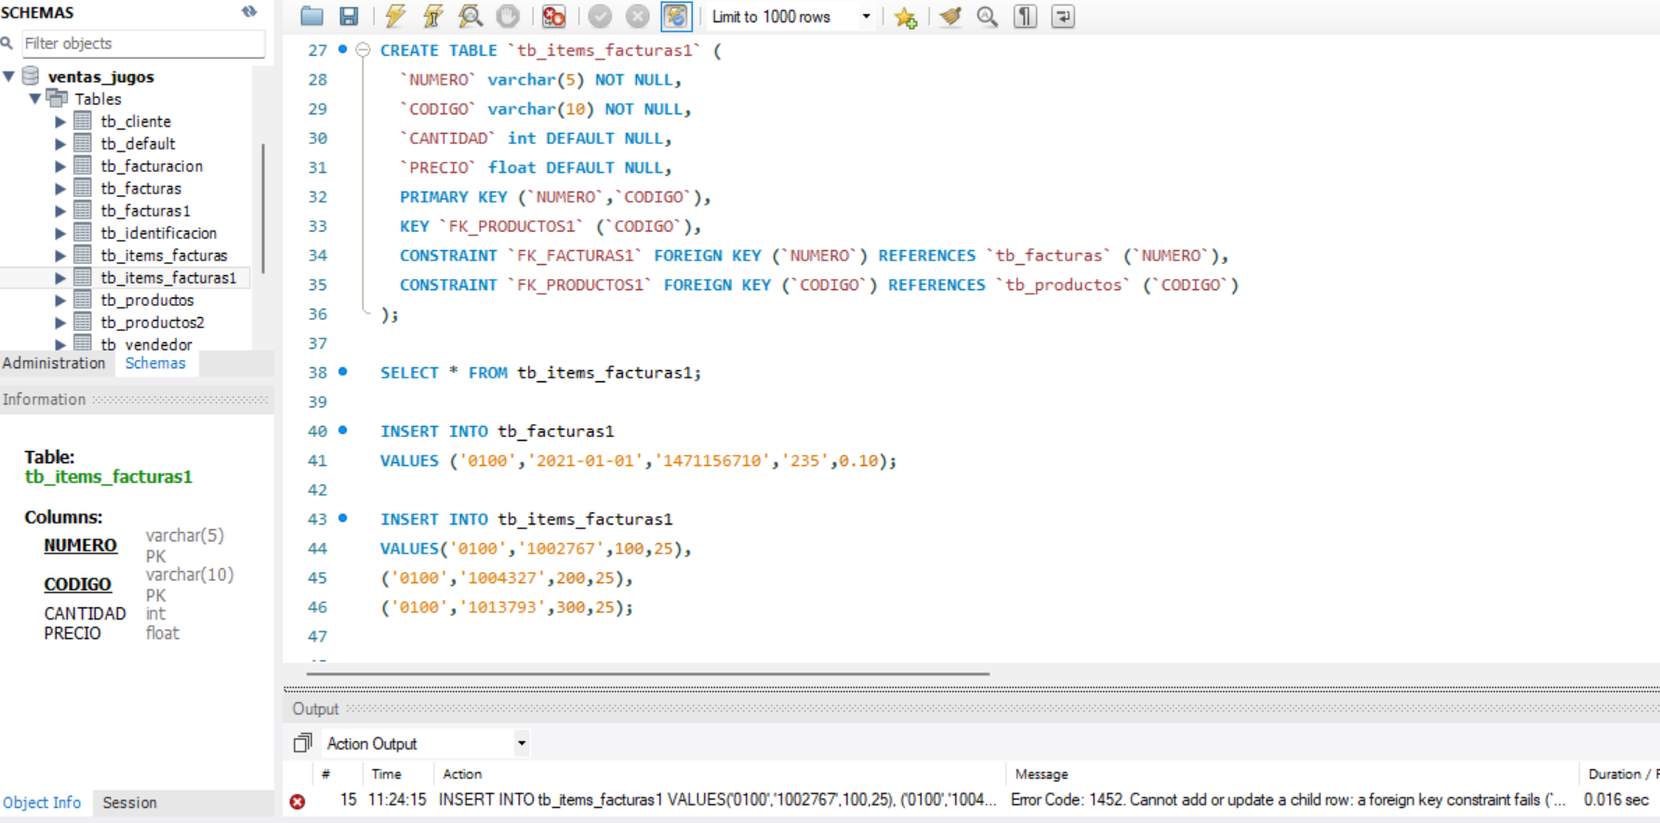Execute the SQL script with lightning icon
Screen dimensions: 1660x823
pyautogui.click(x=395, y=16)
